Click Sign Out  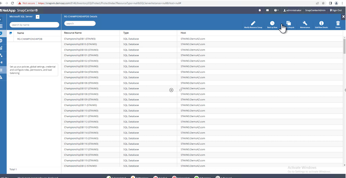point(336,10)
